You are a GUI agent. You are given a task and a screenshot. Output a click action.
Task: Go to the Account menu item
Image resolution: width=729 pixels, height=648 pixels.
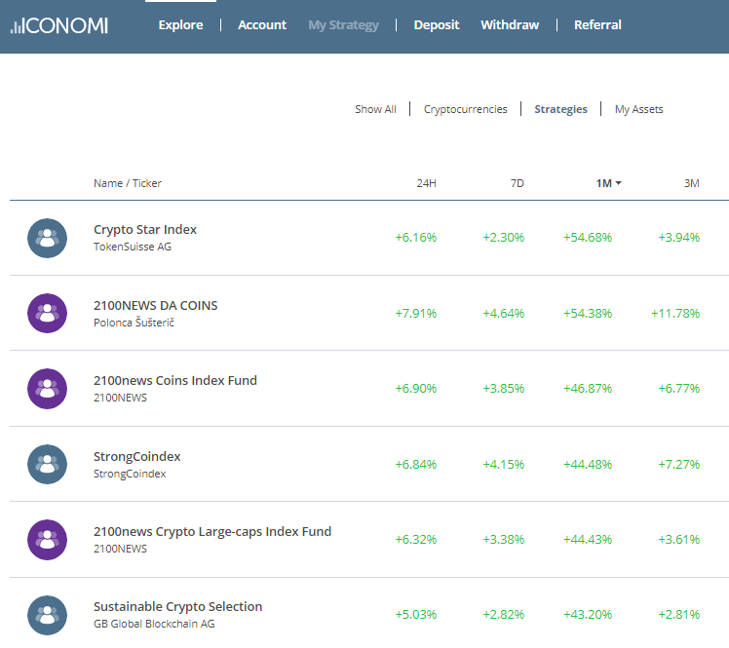tap(262, 25)
